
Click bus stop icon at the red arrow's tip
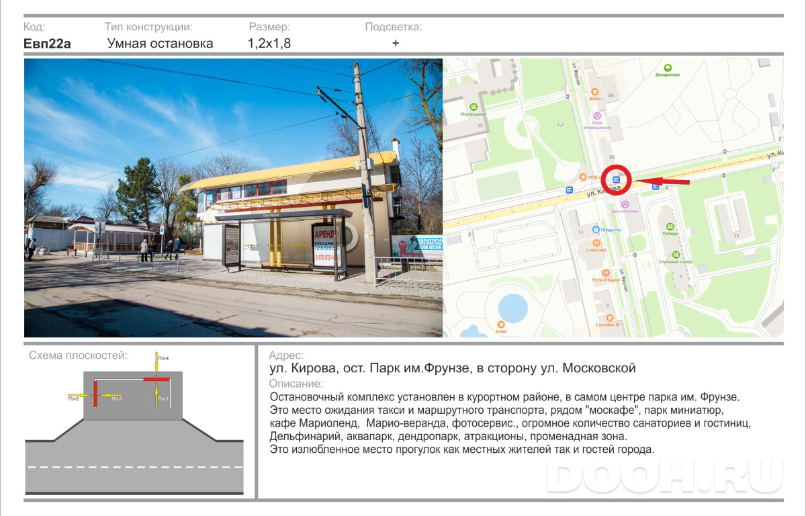617,179
